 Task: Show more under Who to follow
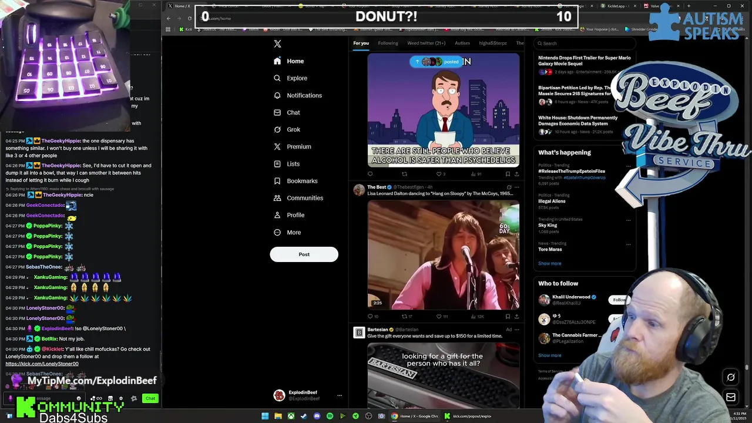pyautogui.click(x=549, y=355)
